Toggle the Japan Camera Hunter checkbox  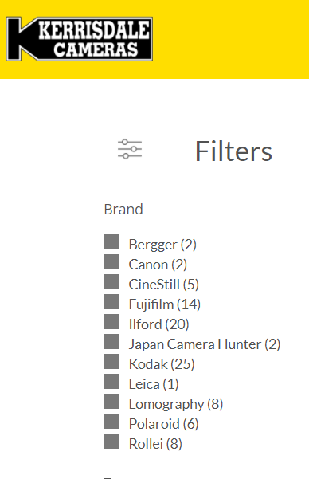pyautogui.click(x=111, y=342)
